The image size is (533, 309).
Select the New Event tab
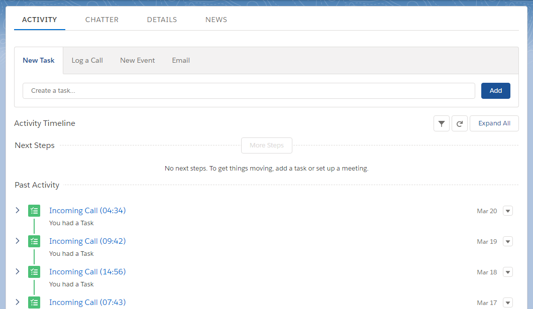(x=137, y=60)
